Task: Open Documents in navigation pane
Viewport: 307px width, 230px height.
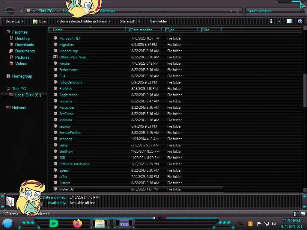Action: 25,51
